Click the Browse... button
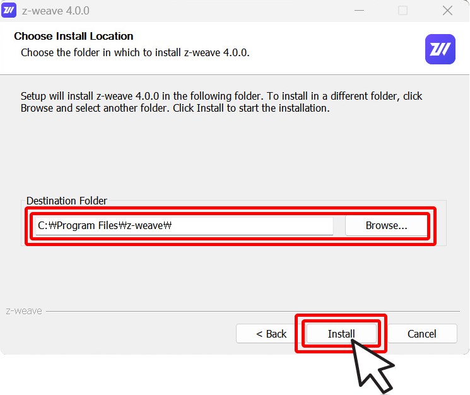The width and height of the screenshot is (470, 395). (x=386, y=225)
